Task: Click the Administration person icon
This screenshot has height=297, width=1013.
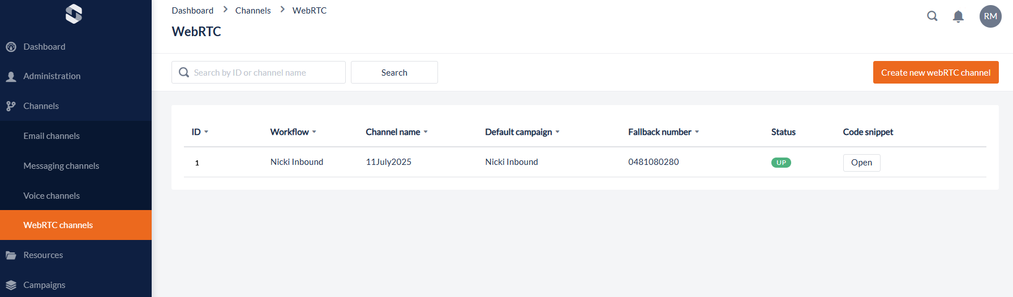Action: [11, 77]
